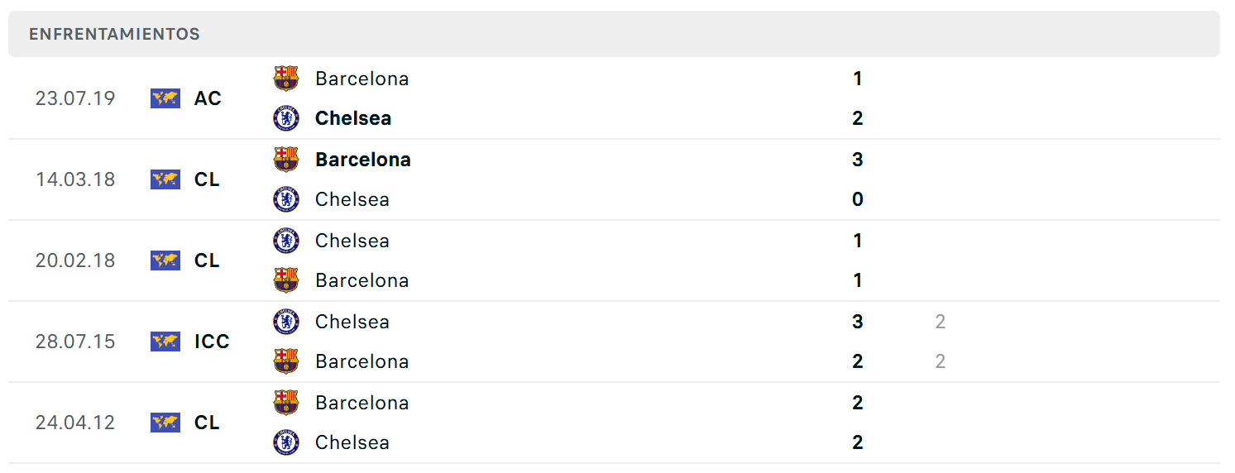Screen dimensions: 1235x473
Task: Click world flag icon beside AC
Action: pos(165,98)
